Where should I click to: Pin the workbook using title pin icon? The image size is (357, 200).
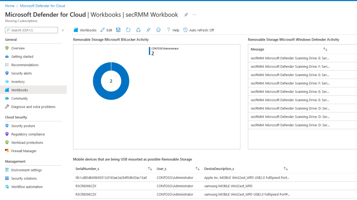186,15
